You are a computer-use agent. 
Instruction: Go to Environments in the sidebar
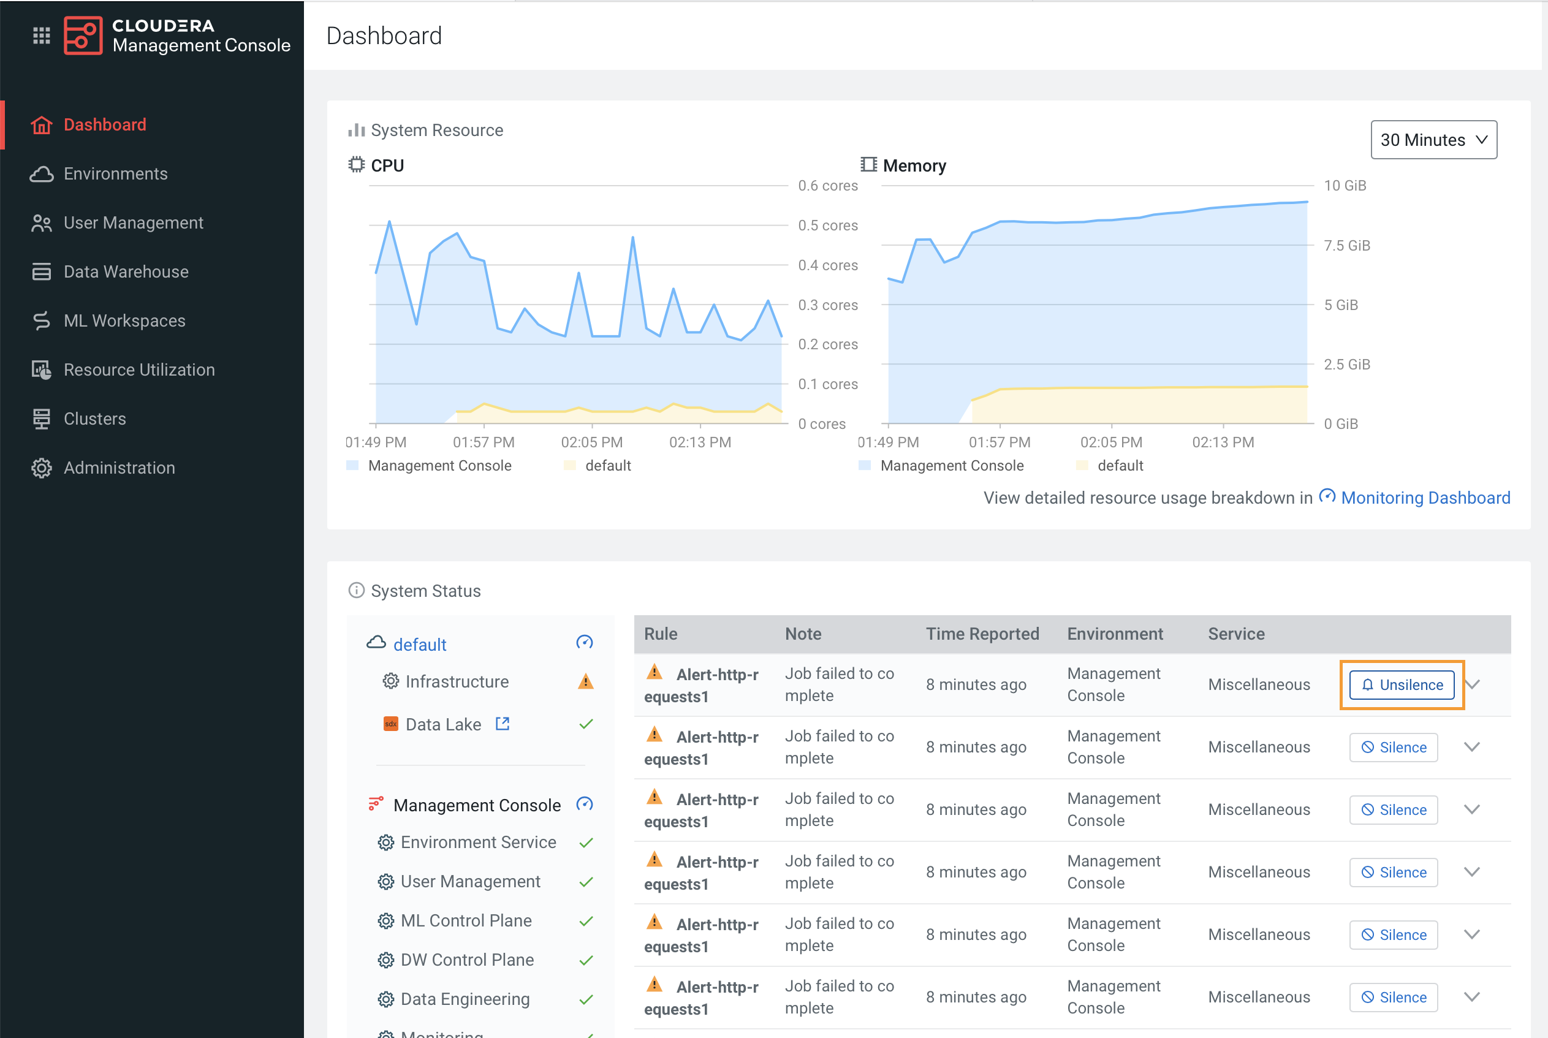[x=115, y=173]
